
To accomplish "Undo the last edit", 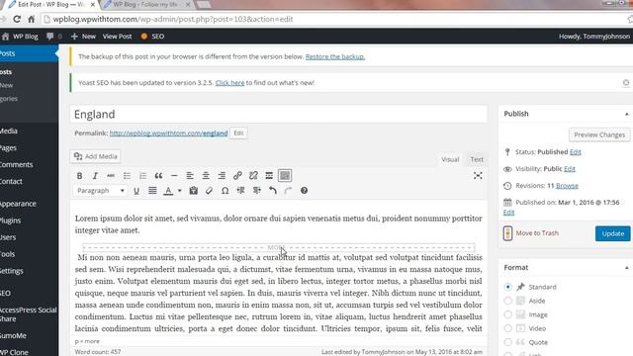I will pyautogui.click(x=273, y=191).
